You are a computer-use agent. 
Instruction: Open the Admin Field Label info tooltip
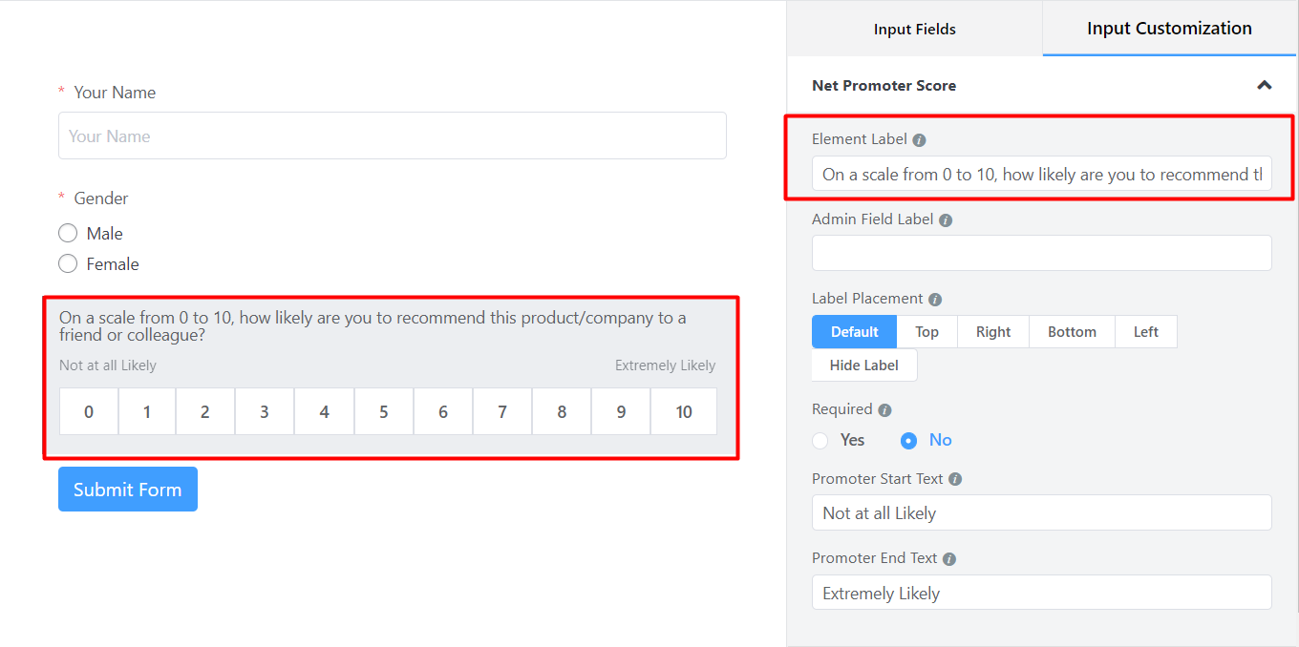click(946, 219)
